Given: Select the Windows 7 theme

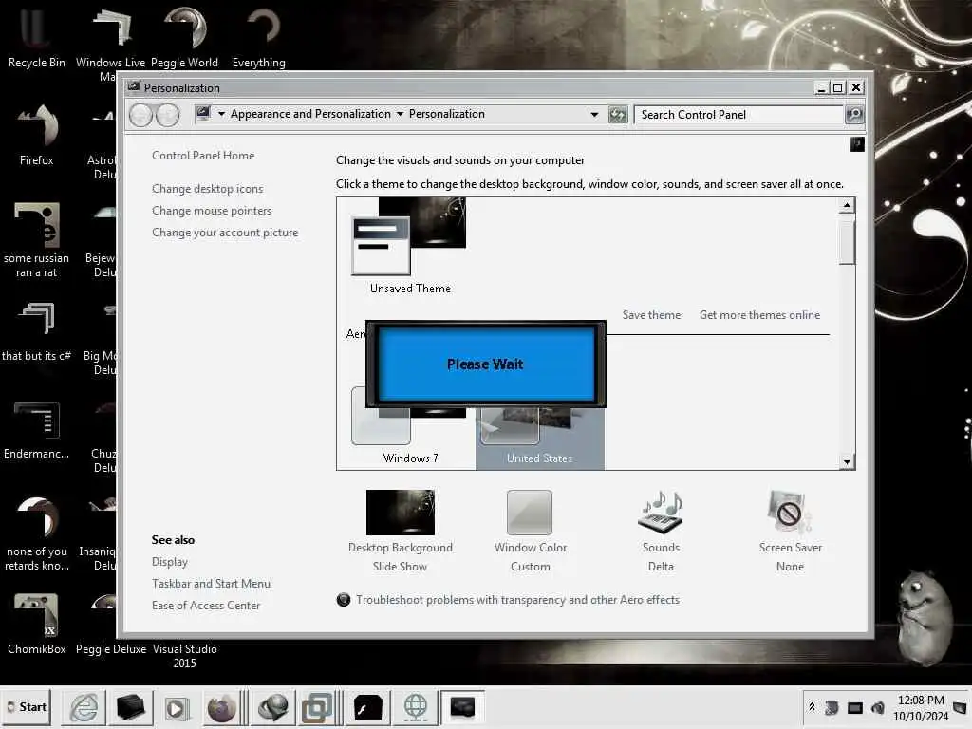Looking at the screenshot, I should coord(409,434).
